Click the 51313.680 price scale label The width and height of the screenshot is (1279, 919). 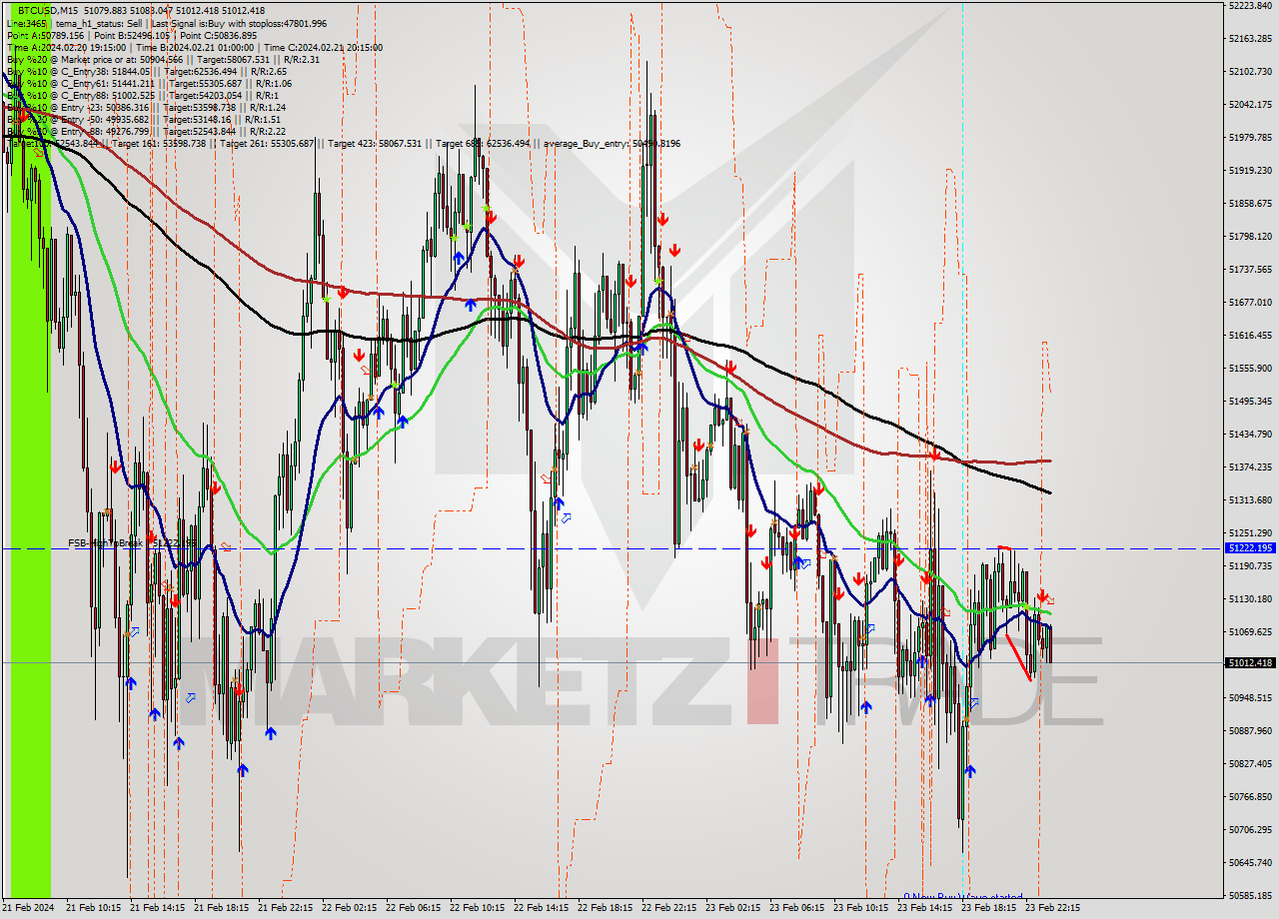coord(1251,499)
